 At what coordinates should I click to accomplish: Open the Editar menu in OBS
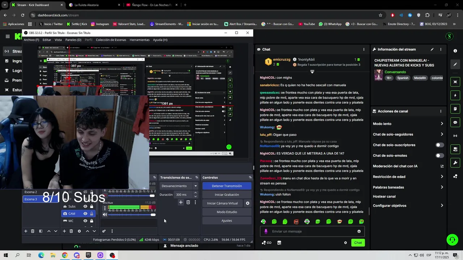click(x=47, y=40)
